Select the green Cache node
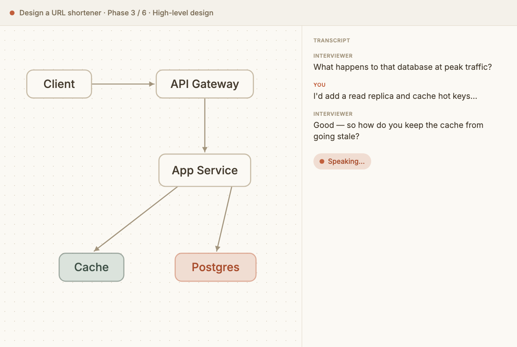The width and height of the screenshot is (517, 347). [91, 267]
